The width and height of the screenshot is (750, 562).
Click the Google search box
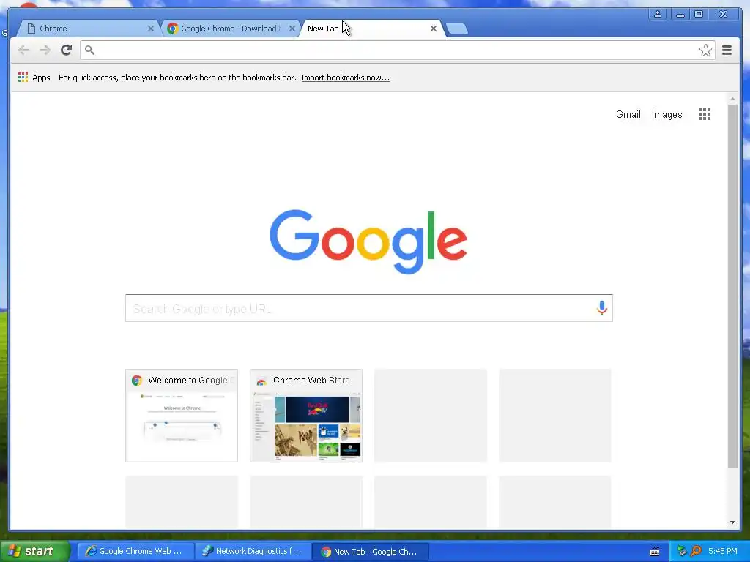pyautogui.click(x=369, y=308)
